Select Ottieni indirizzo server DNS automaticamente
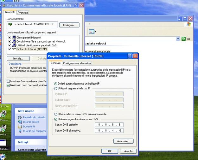Screen dimensions: 198x160 click(x=56, y=114)
